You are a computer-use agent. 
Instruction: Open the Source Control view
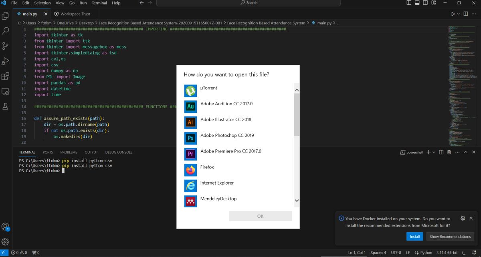pos(6,46)
